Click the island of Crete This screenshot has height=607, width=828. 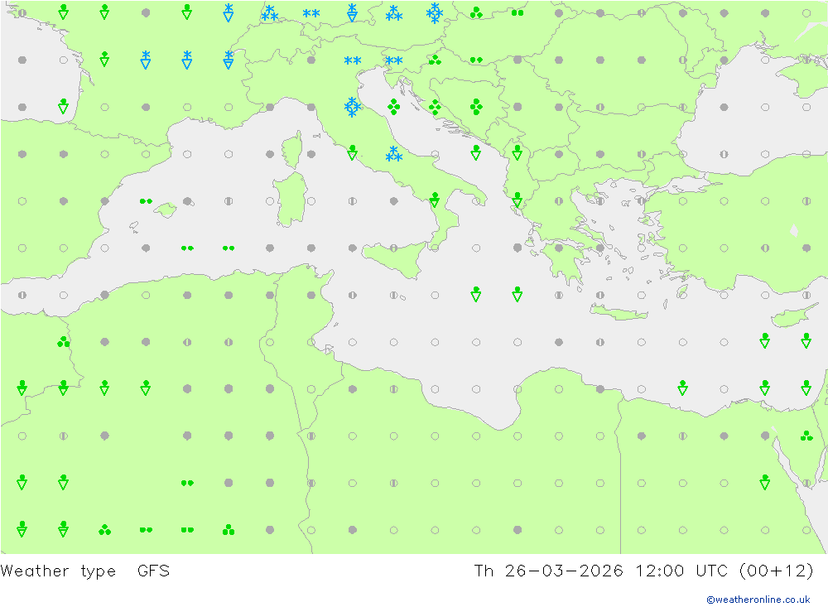(619, 313)
